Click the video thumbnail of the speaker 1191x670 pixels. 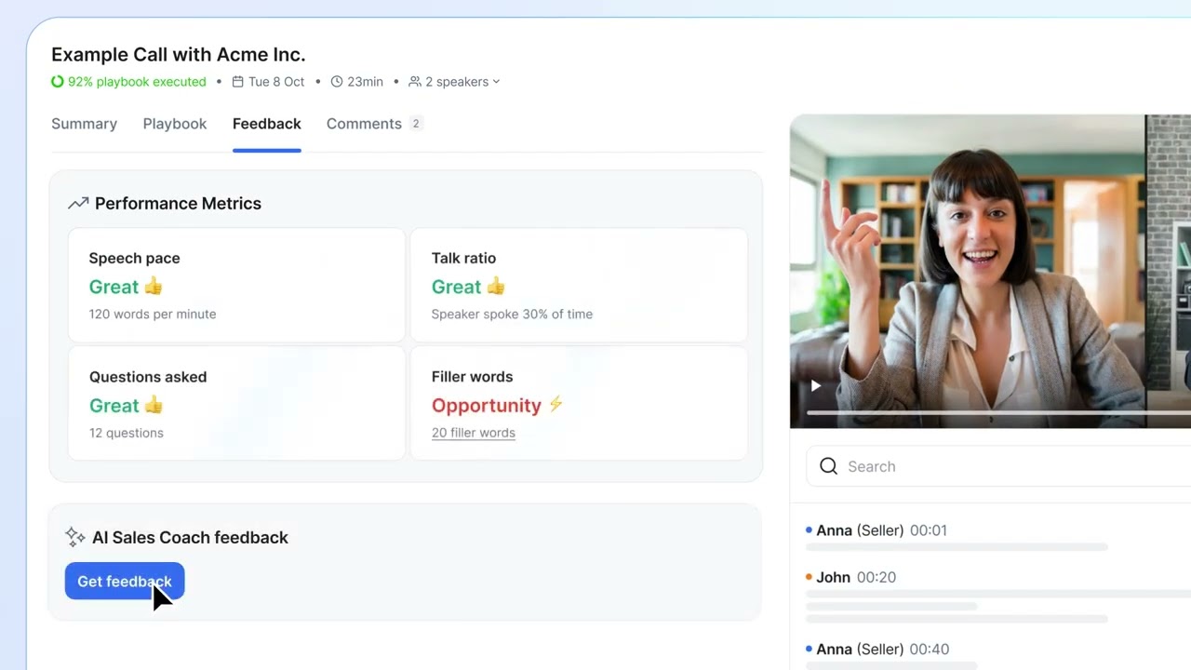[x=968, y=272]
